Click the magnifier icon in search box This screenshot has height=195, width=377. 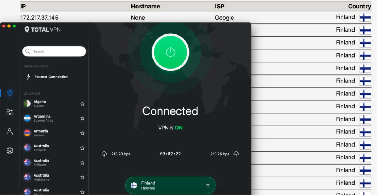pyautogui.click(x=28, y=51)
